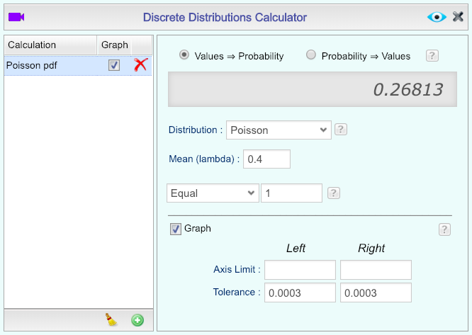Click the eye icon in title bar
The width and height of the screenshot is (472, 335).
coord(437,16)
